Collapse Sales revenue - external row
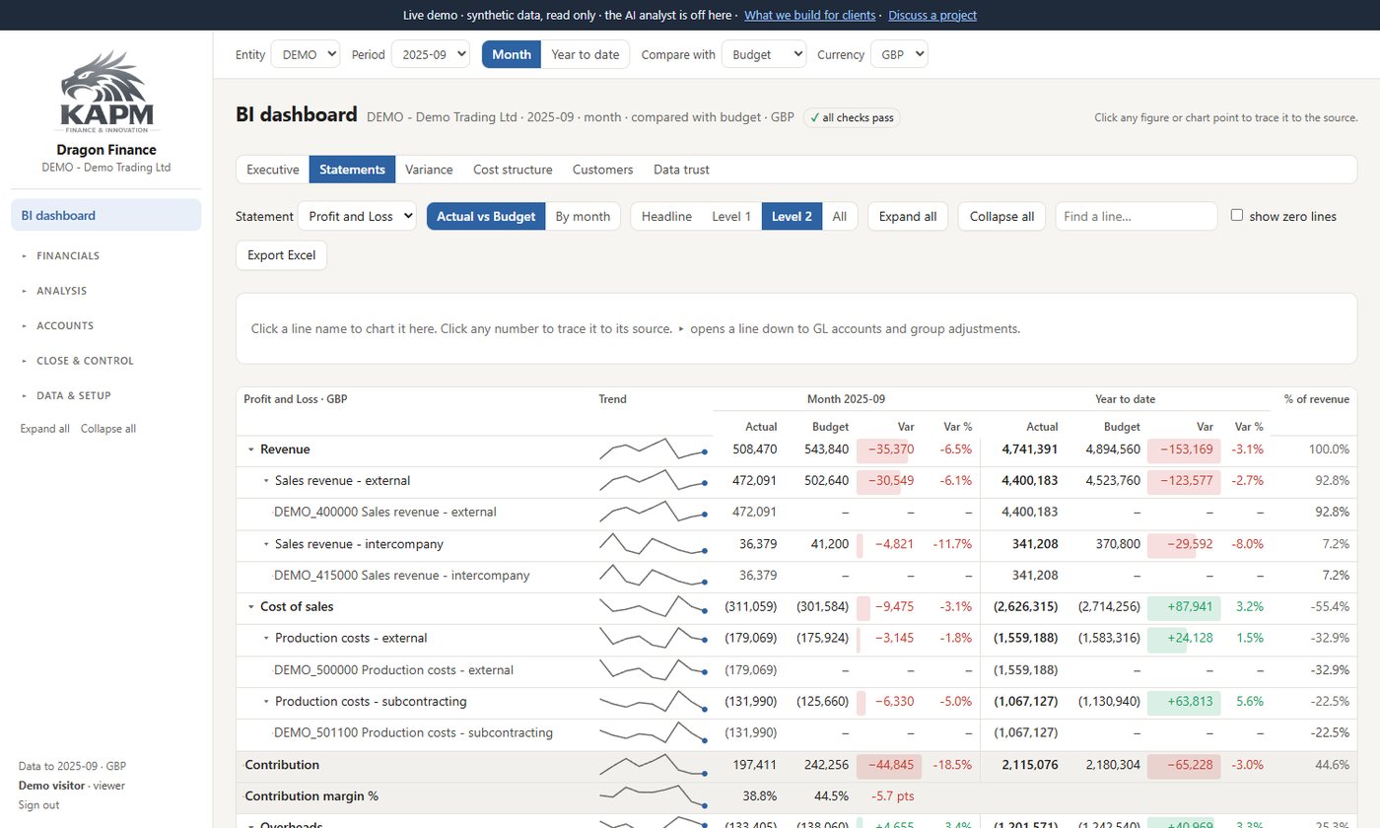The height and width of the screenshot is (828, 1380). click(x=266, y=481)
